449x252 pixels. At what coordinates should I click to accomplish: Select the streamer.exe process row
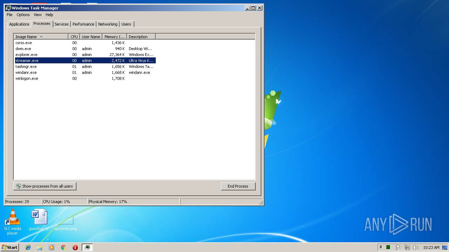pyautogui.click(x=85, y=61)
